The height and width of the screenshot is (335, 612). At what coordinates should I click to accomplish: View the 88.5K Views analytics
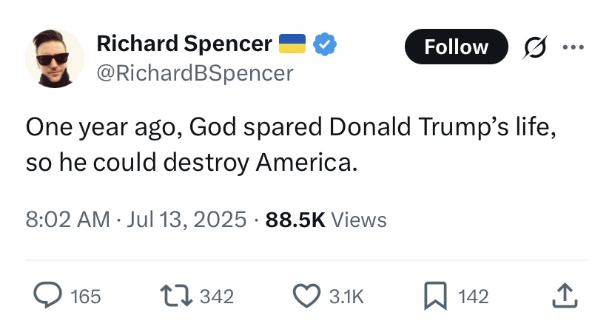[326, 220]
